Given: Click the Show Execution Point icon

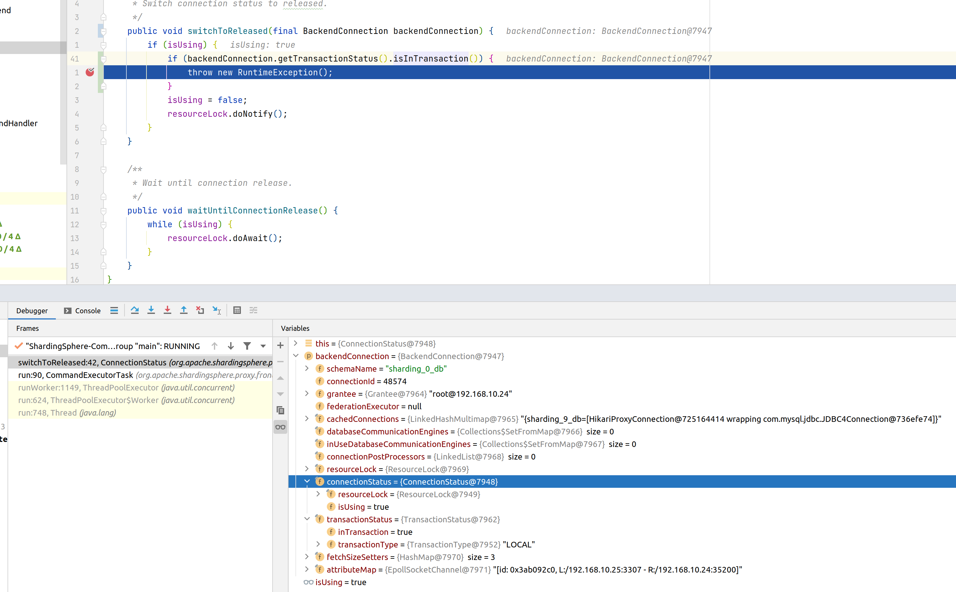Looking at the screenshot, I should point(114,310).
